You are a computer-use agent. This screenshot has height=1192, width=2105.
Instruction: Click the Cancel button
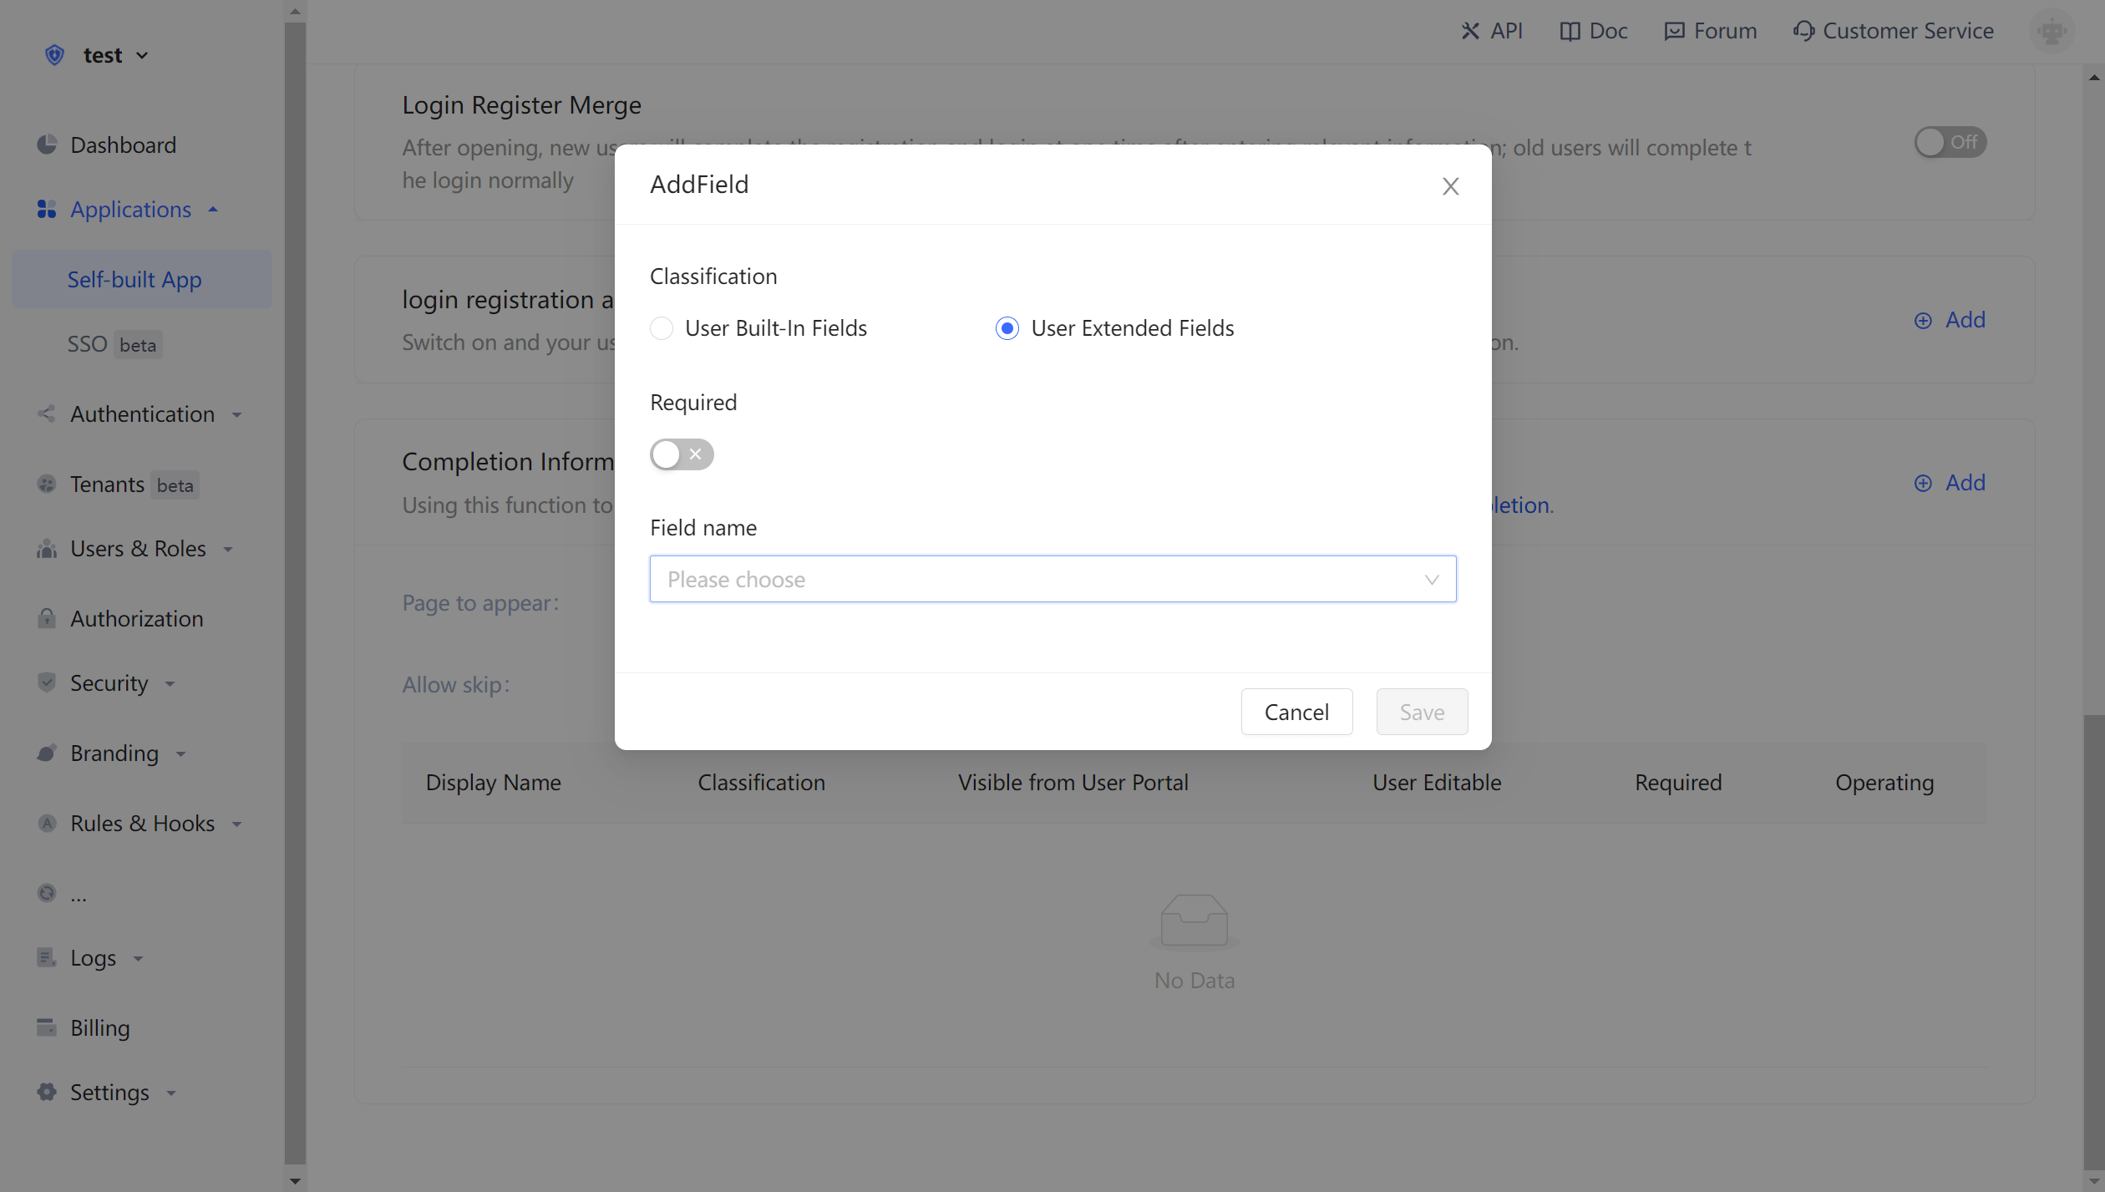pyautogui.click(x=1296, y=712)
